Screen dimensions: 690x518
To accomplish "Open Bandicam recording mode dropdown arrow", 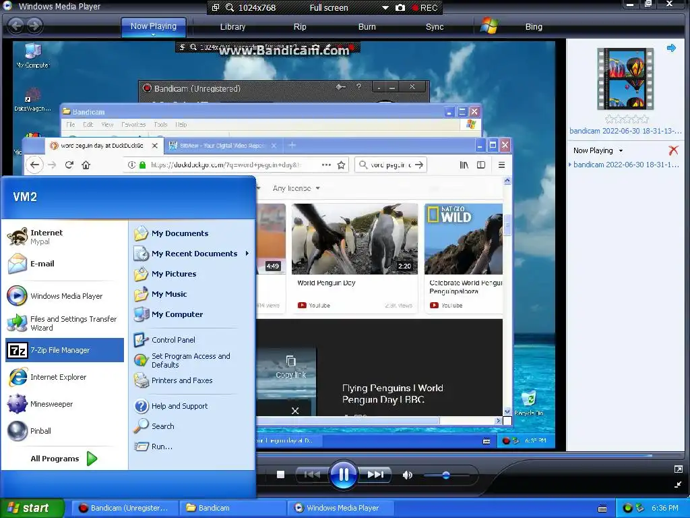I will (x=385, y=8).
